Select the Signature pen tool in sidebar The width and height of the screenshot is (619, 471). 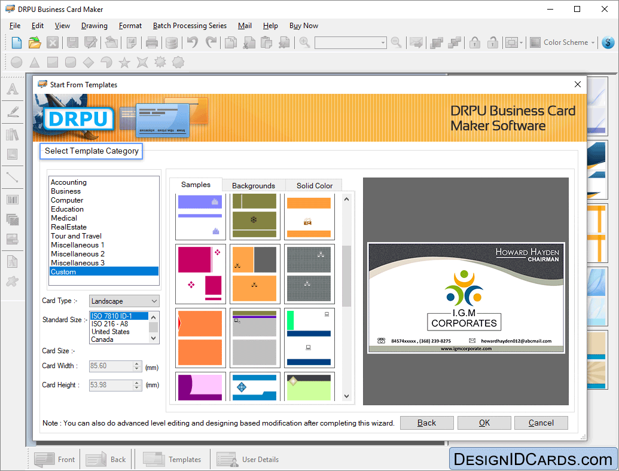coord(12,112)
